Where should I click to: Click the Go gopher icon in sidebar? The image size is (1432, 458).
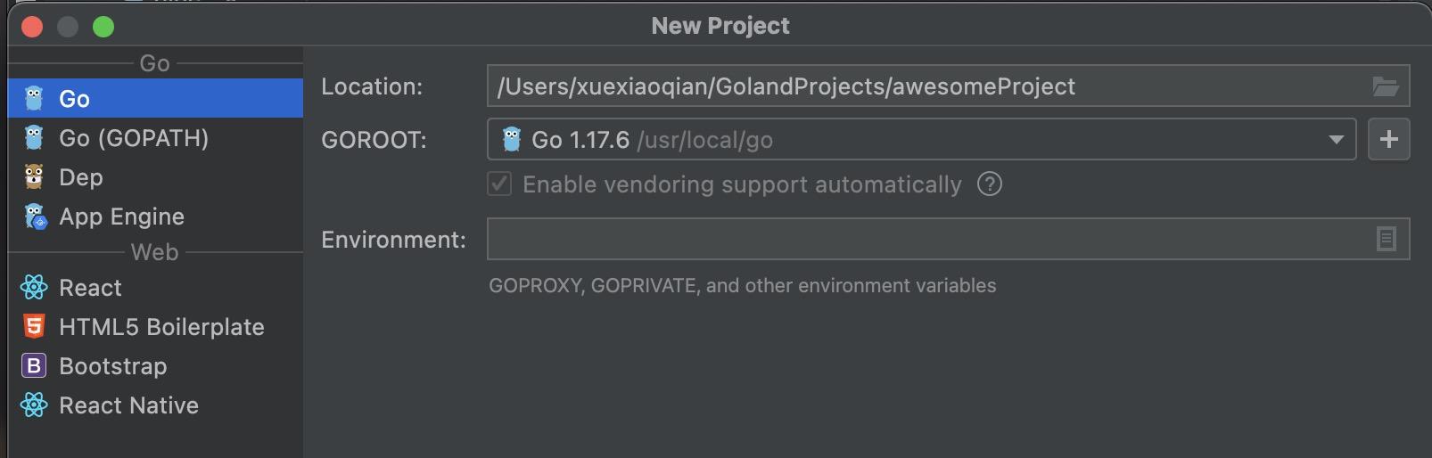click(x=34, y=98)
